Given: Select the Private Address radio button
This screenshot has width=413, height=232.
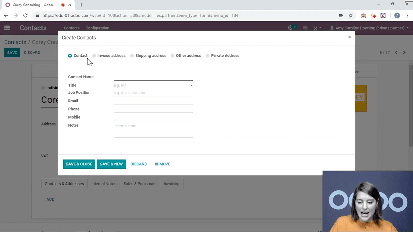Looking at the screenshot, I should (x=207, y=55).
